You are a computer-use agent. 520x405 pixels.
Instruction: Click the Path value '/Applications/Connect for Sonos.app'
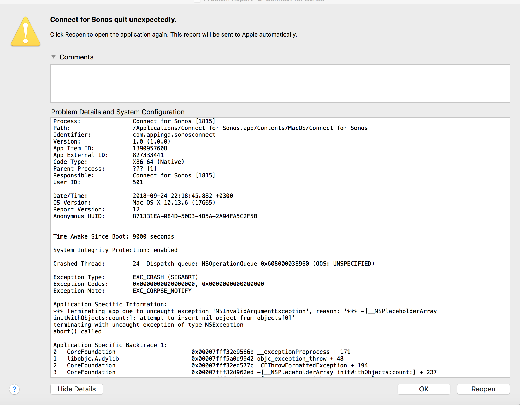(250, 128)
